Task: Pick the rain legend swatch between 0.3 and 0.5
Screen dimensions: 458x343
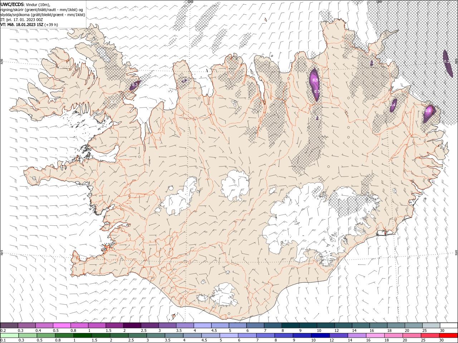Action: tap(28, 335)
